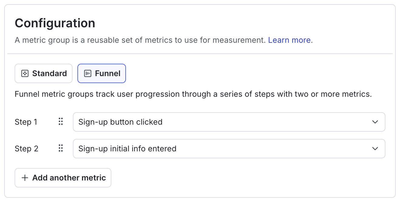Image resolution: width=400 pixels, height=202 pixels.
Task: Select the Funnel configuration type
Action: pyautogui.click(x=101, y=73)
